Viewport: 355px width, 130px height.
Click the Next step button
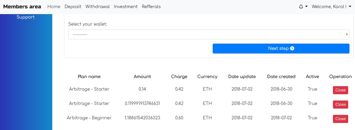click(x=281, y=49)
